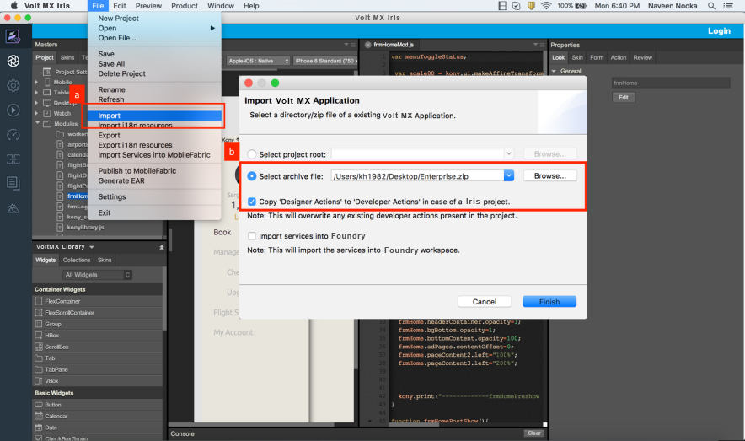The height and width of the screenshot is (441, 745).
Task: Collapse the Modules folder in project tree
Action: click(x=37, y=124)
